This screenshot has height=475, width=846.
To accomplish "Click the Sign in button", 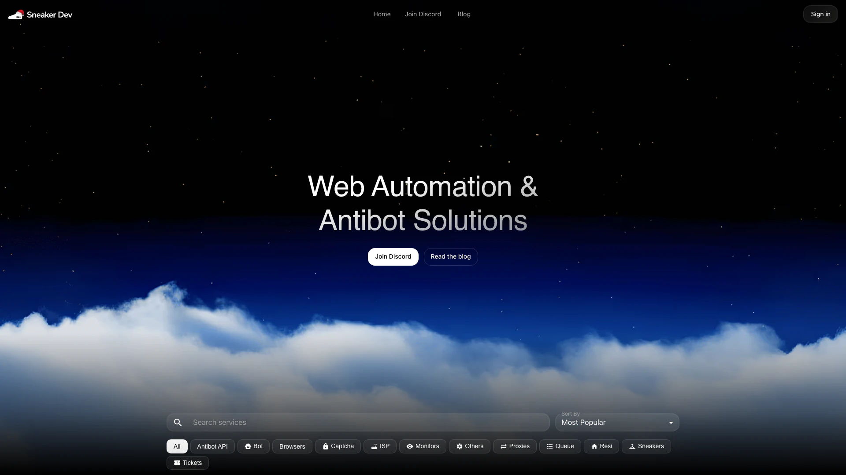I will tap(820, 14).
